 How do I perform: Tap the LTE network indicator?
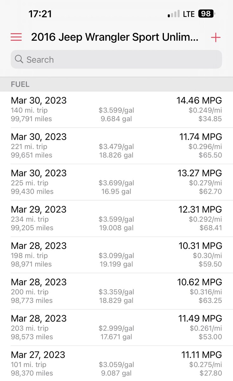pyautogui.click(x=189, y=14)
